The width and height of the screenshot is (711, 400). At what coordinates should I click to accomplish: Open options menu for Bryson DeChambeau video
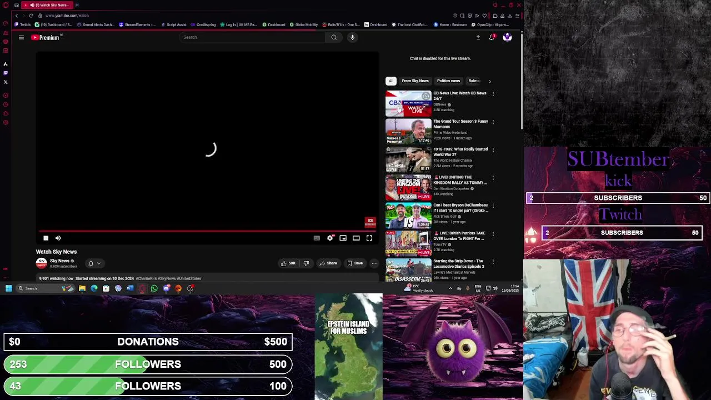[x=493, y=206]
